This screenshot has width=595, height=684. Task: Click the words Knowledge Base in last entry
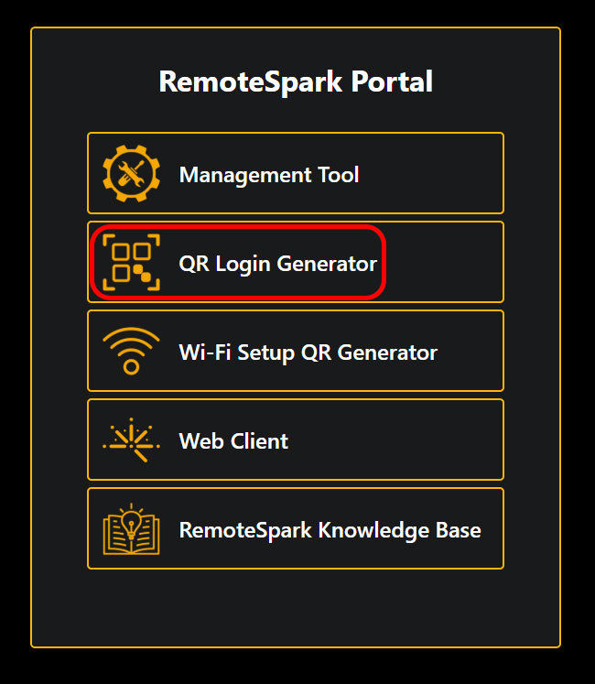coord(400,530)
